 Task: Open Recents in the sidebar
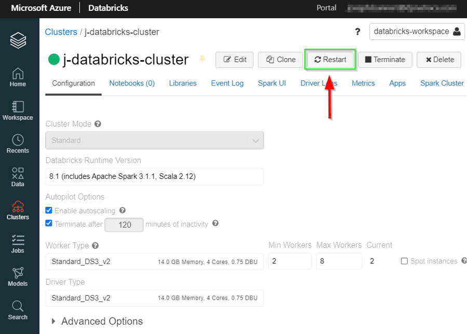18,144
